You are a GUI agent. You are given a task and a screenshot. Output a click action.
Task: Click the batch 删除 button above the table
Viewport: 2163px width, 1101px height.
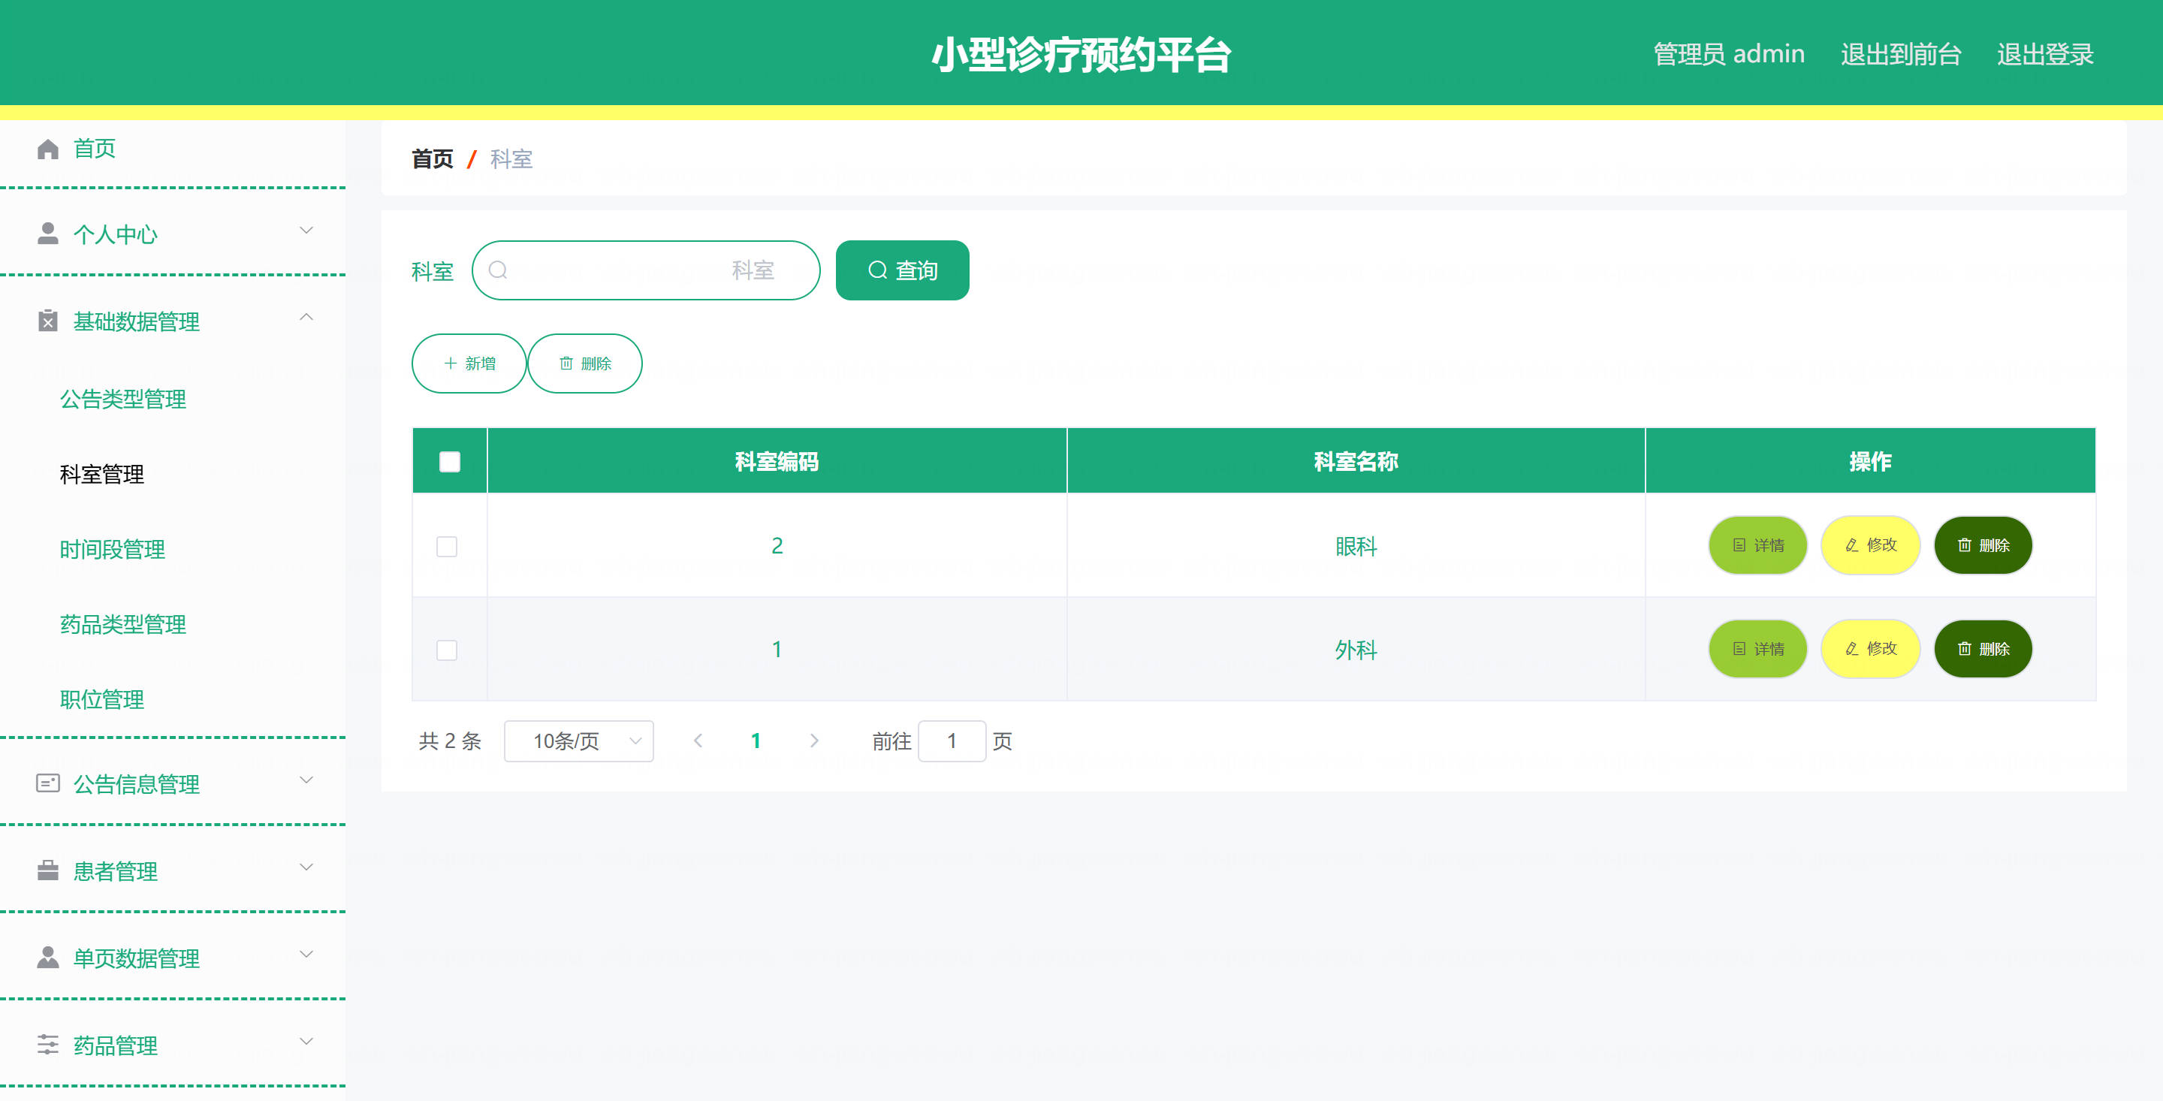point(584,363)
